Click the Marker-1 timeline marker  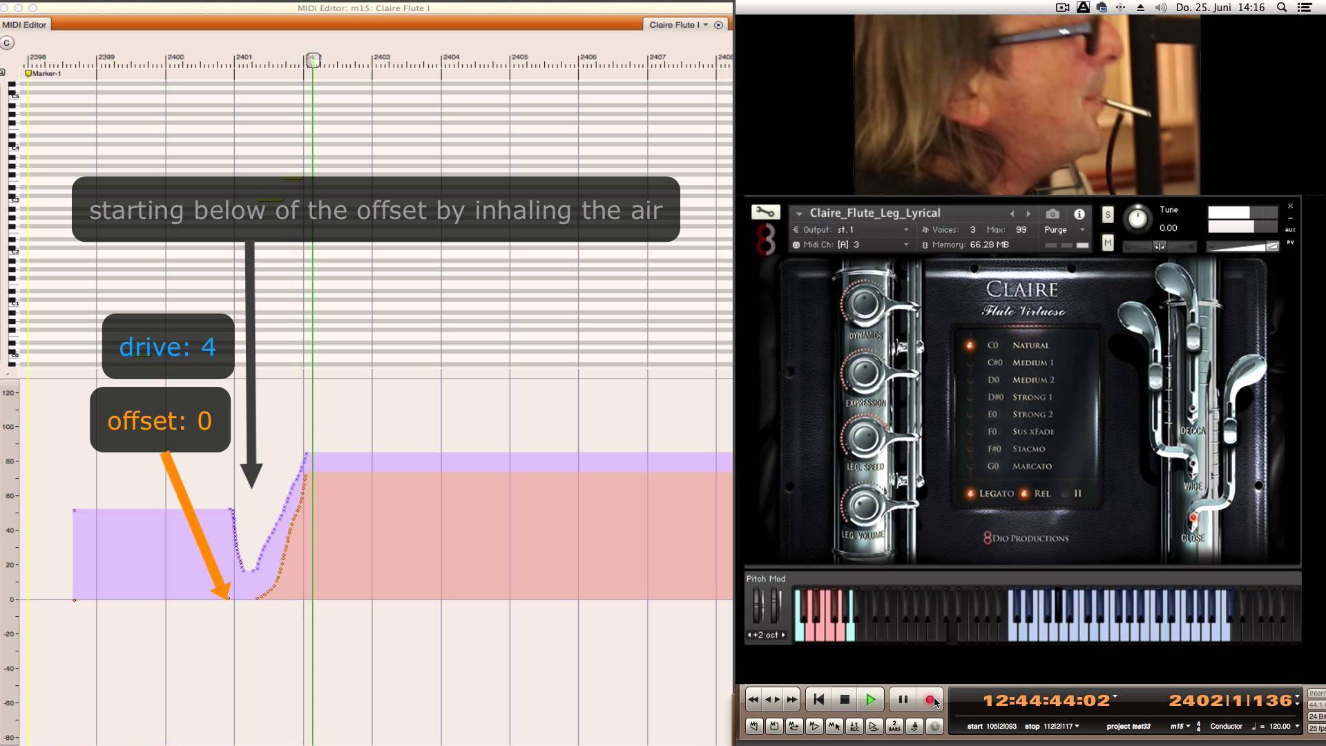click(42, 73)
